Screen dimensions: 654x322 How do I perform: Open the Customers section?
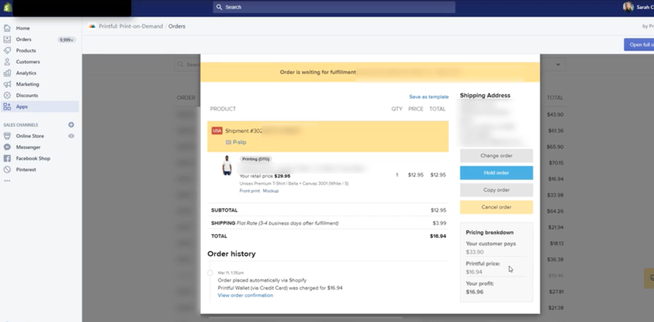click(x=28, y=62)
